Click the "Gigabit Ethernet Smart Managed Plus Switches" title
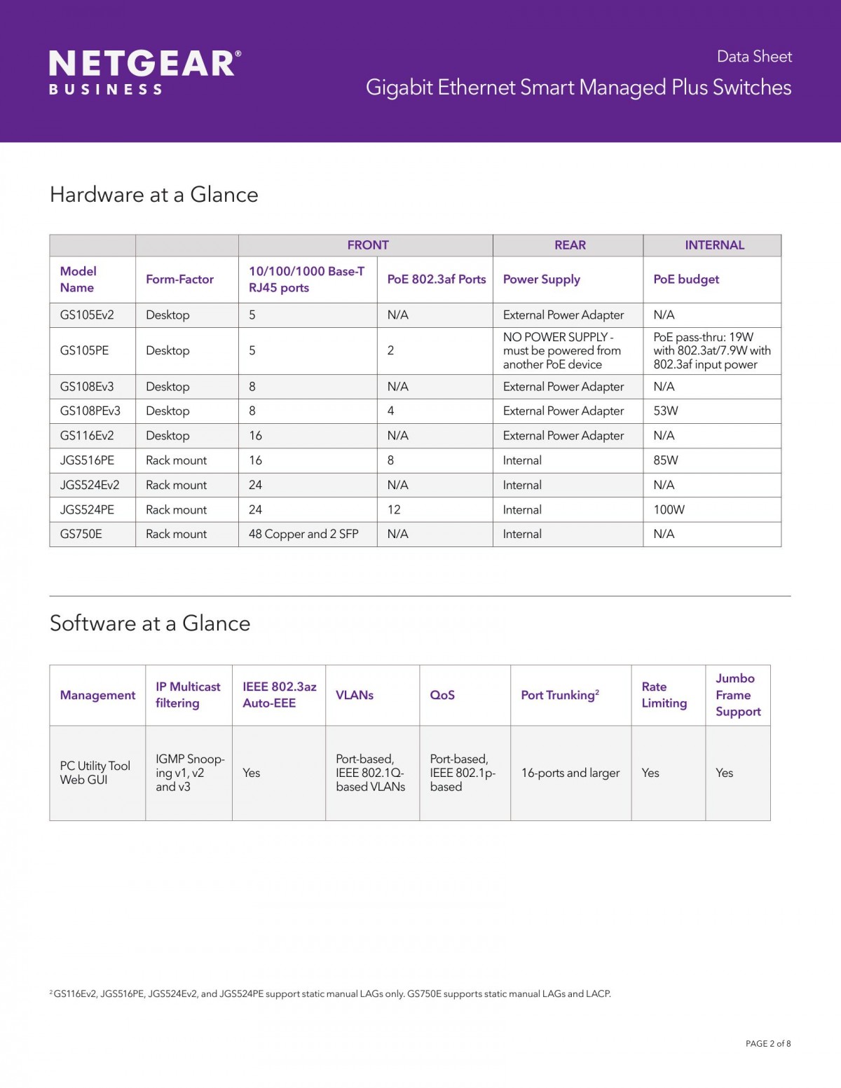 [x=578, y=88]
